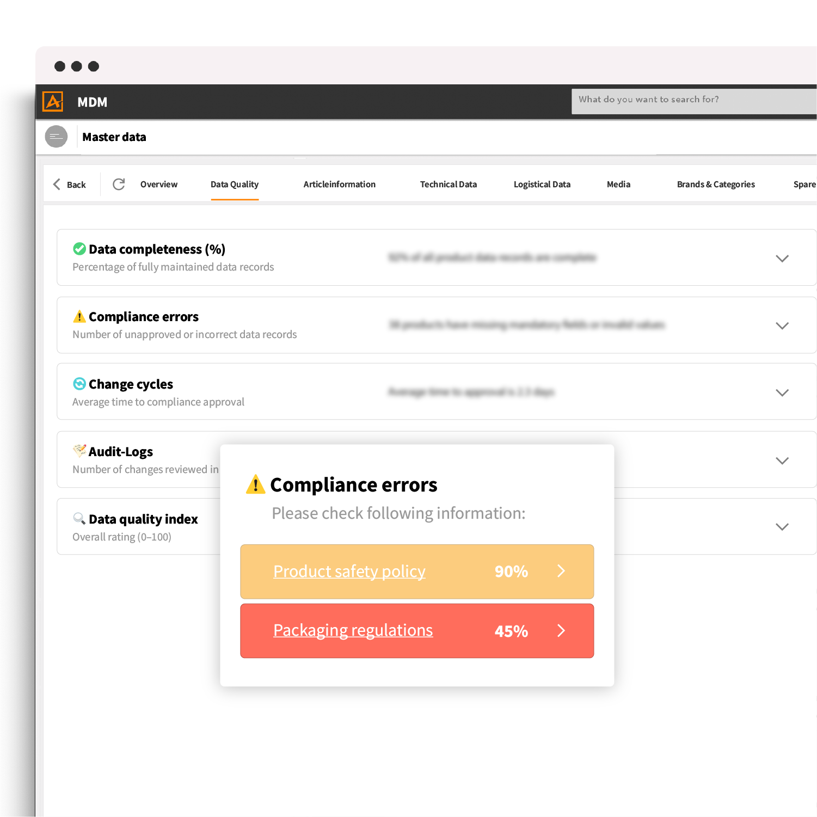Click the note icon beside Audit-Logs
Image resolution: width=817 pixels, height=817 pixels.
tap(78, 451)
